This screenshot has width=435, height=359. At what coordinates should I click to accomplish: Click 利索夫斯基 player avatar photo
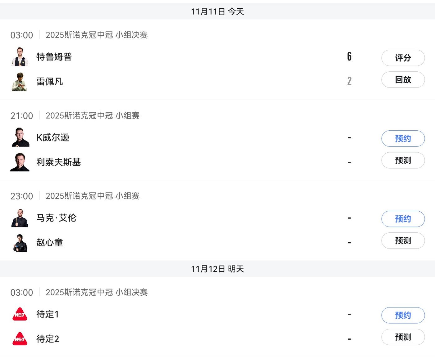point(20,162)
